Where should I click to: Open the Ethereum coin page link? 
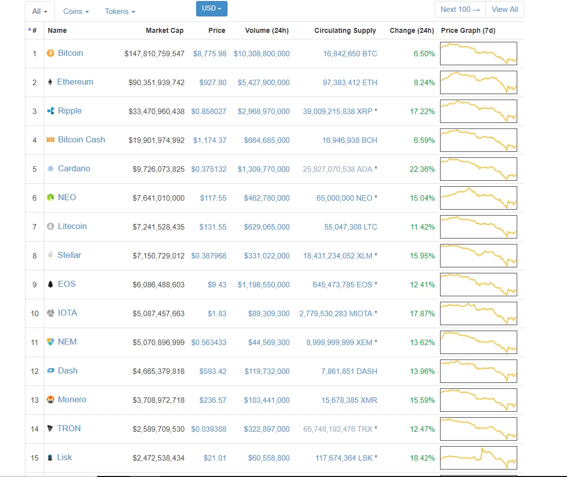click(75, 82)
